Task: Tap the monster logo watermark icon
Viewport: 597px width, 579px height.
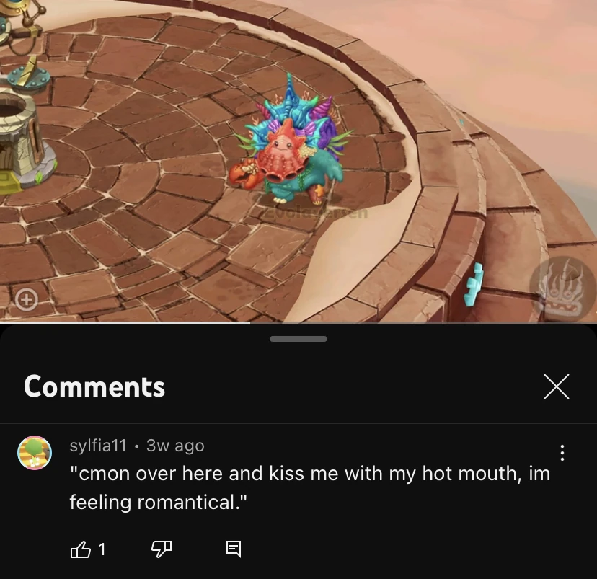Action: click(562, 290)
